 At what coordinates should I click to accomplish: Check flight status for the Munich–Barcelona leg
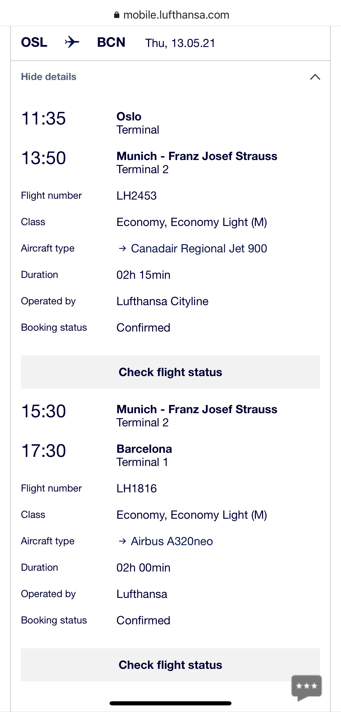[170, 665]
